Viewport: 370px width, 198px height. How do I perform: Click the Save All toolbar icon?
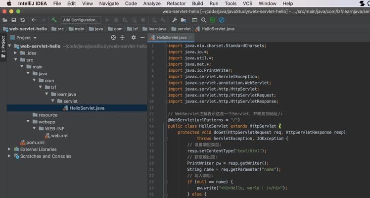point(14,20)
